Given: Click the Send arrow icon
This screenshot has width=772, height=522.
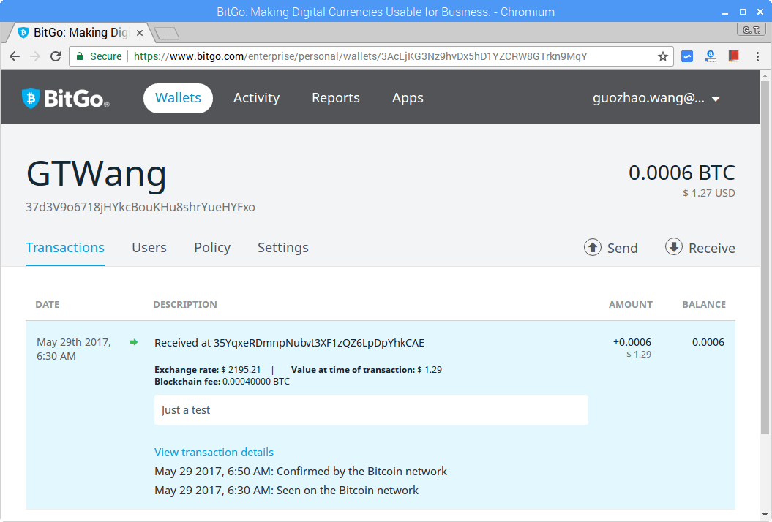Looking at the screenshot, I should (x=592, y=247).
